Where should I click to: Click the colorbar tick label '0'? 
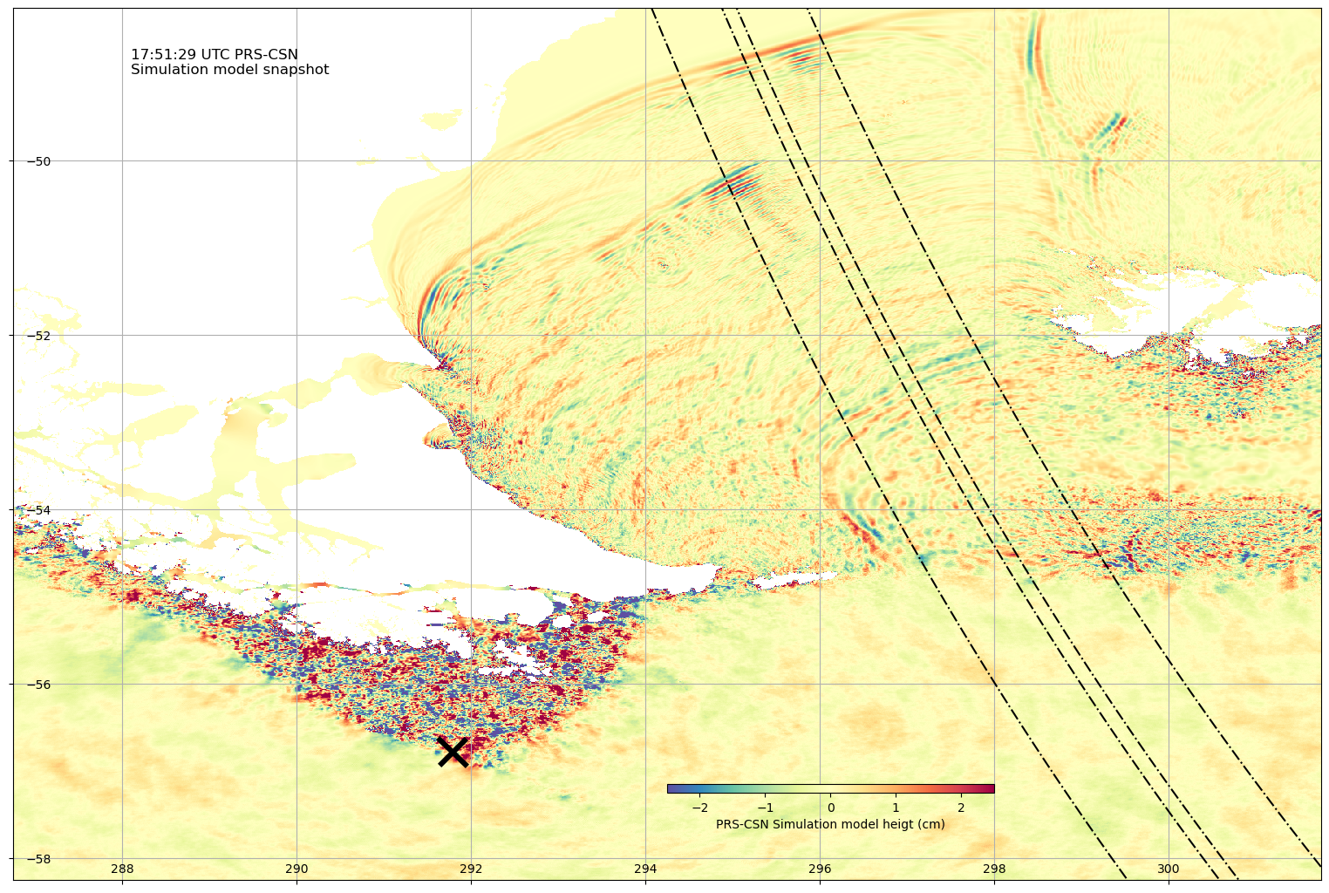click(831, 808)
